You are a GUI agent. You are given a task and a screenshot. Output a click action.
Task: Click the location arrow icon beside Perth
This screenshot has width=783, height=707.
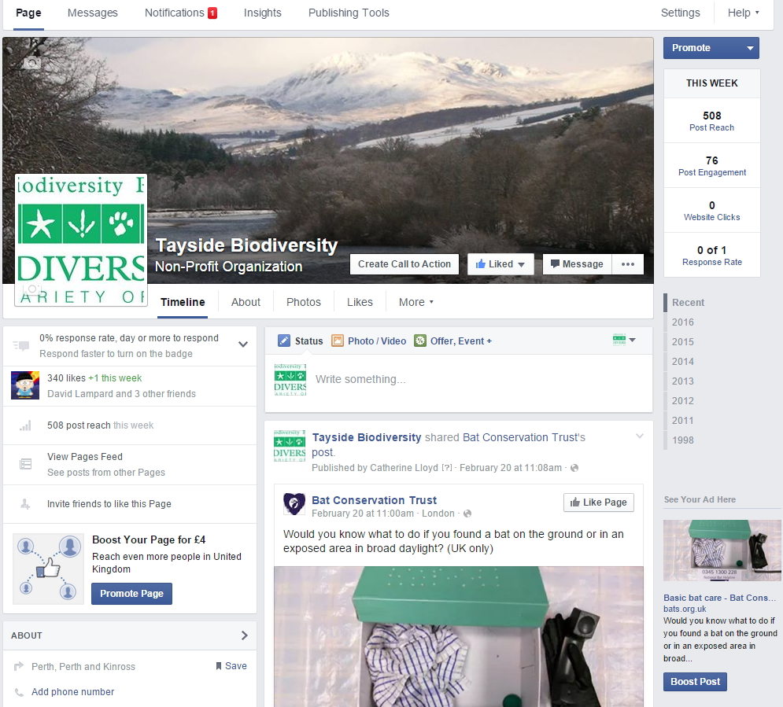(19, 666)
